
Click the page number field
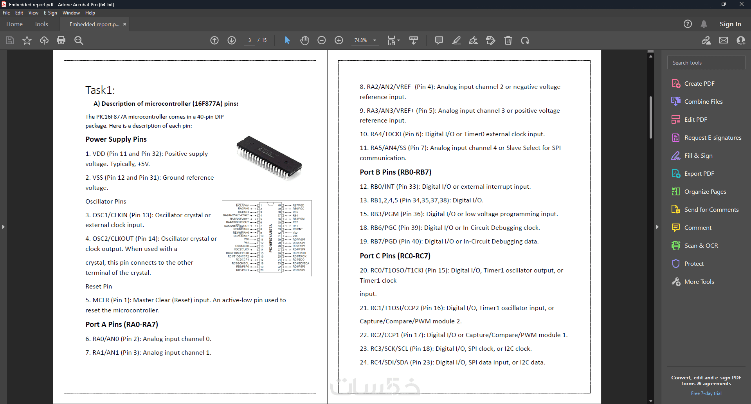click(249, 40)
